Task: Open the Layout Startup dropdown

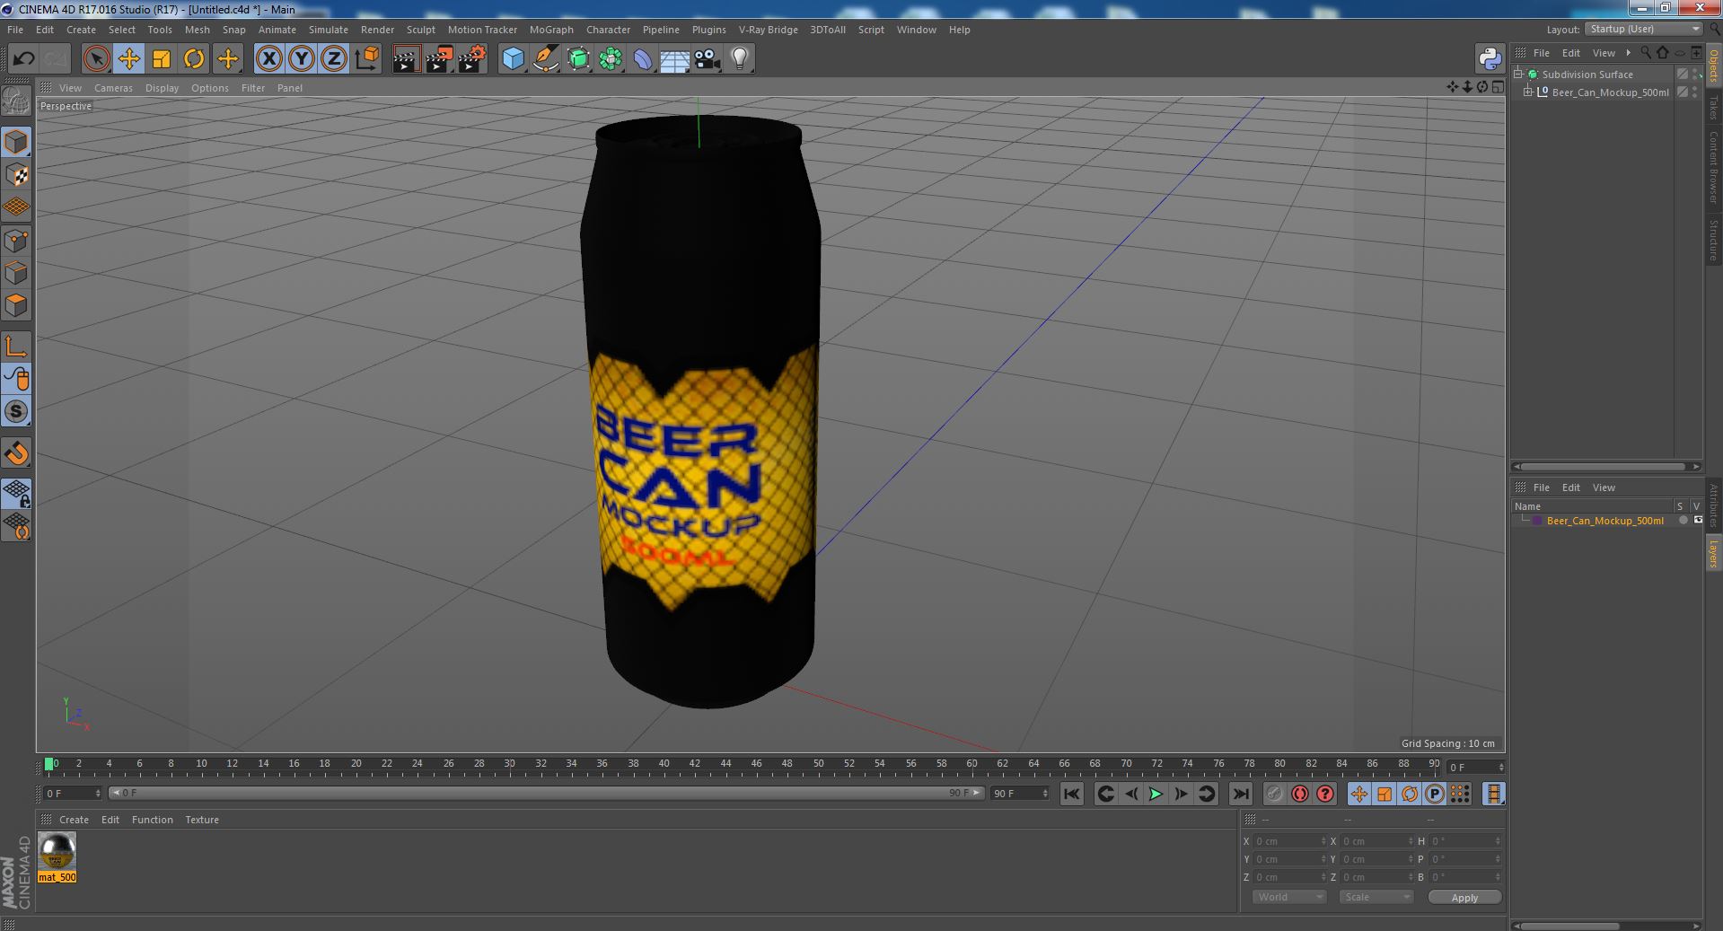Action: tap(1642, 30)
